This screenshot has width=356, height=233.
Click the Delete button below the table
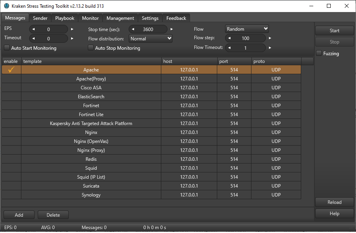(x=53, y=215)
